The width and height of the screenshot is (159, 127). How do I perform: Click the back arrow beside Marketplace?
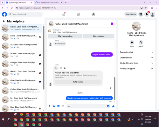4,21
